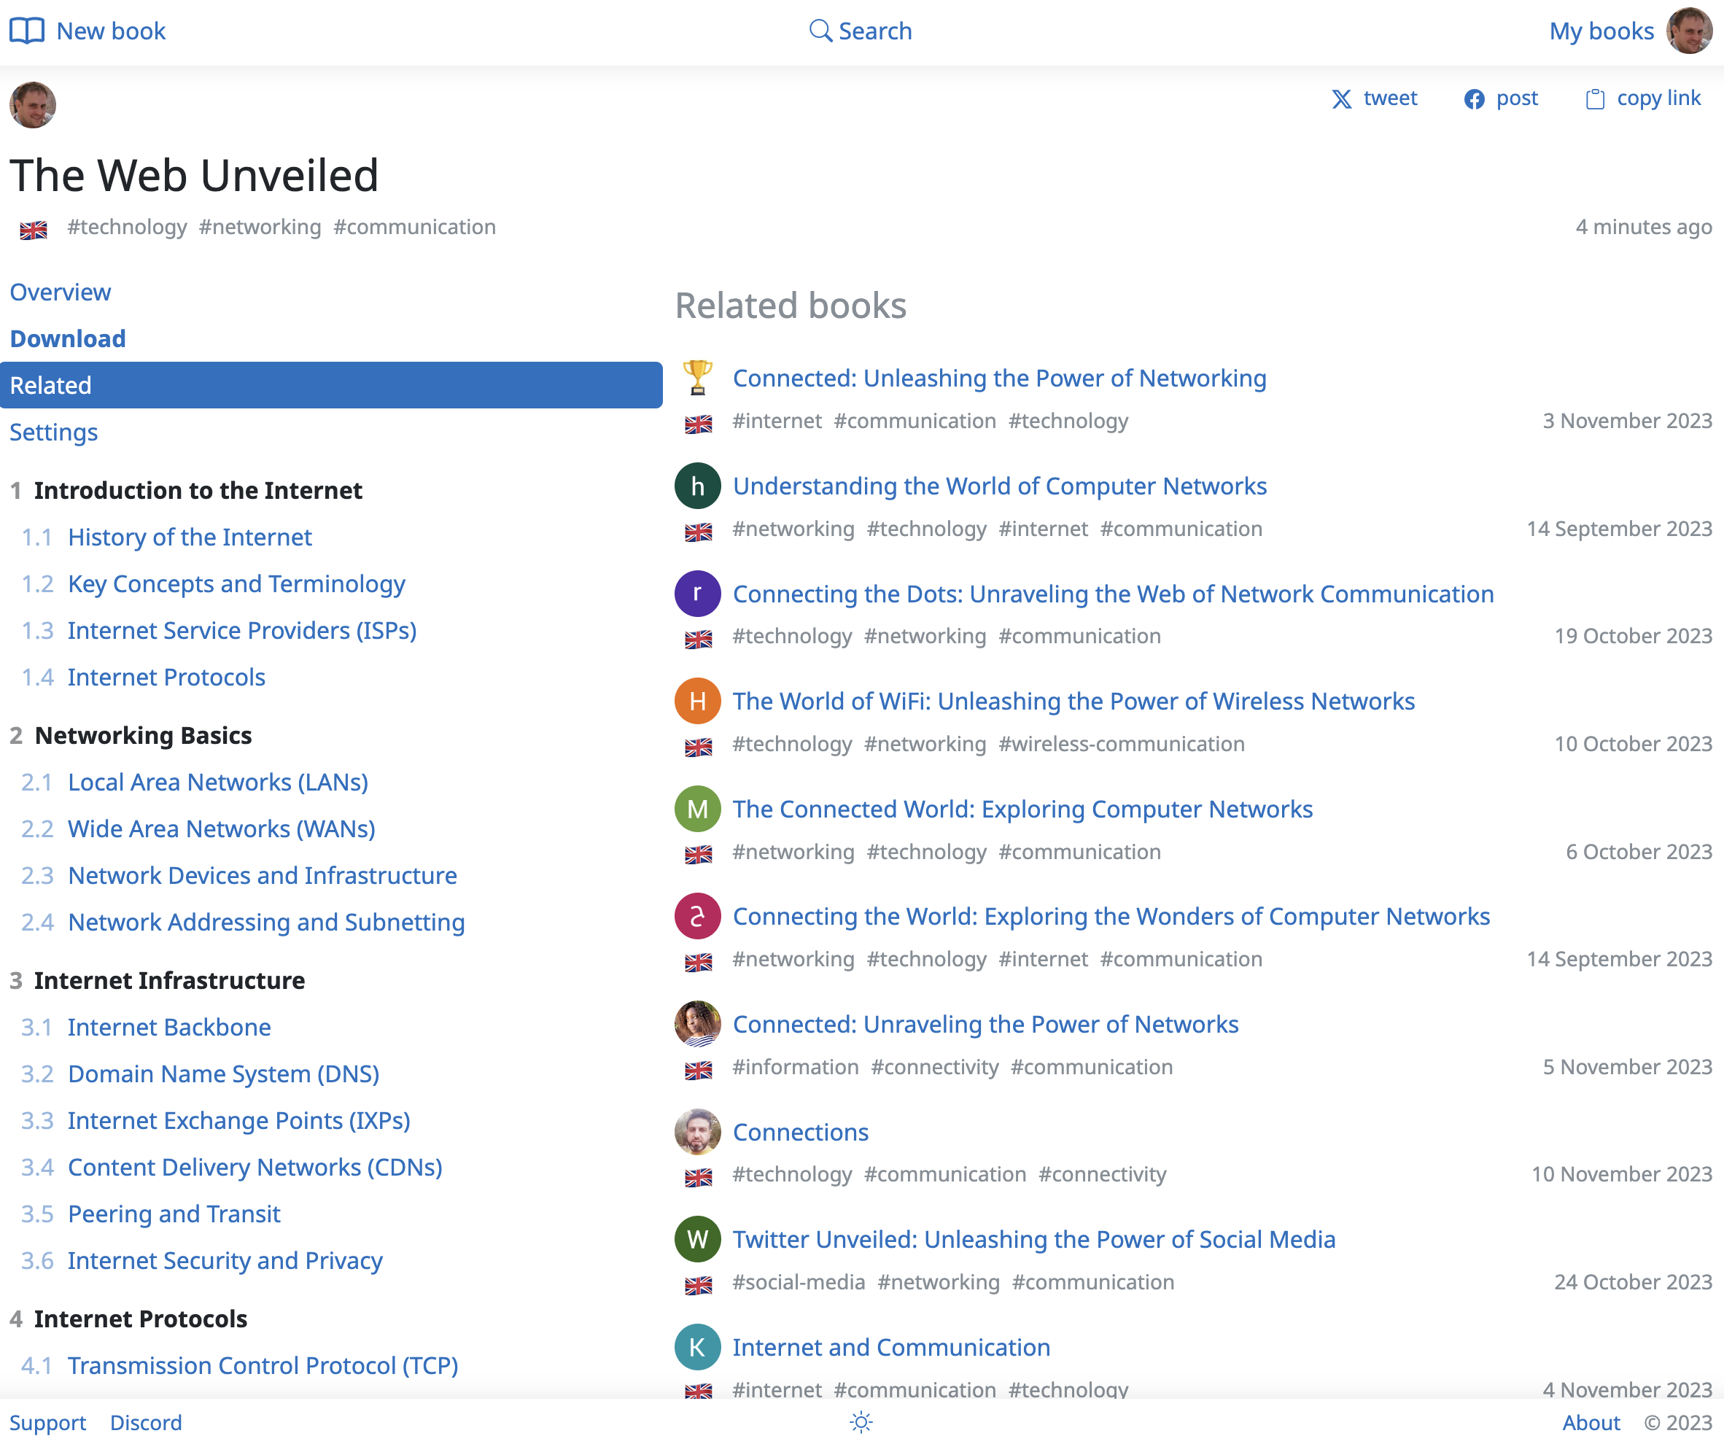Image resolution: width=1724 pixels, height=1444 pixels.
Task: Click the Search magnifier icon
Action: pyautogui.click(x=819, y=31)
